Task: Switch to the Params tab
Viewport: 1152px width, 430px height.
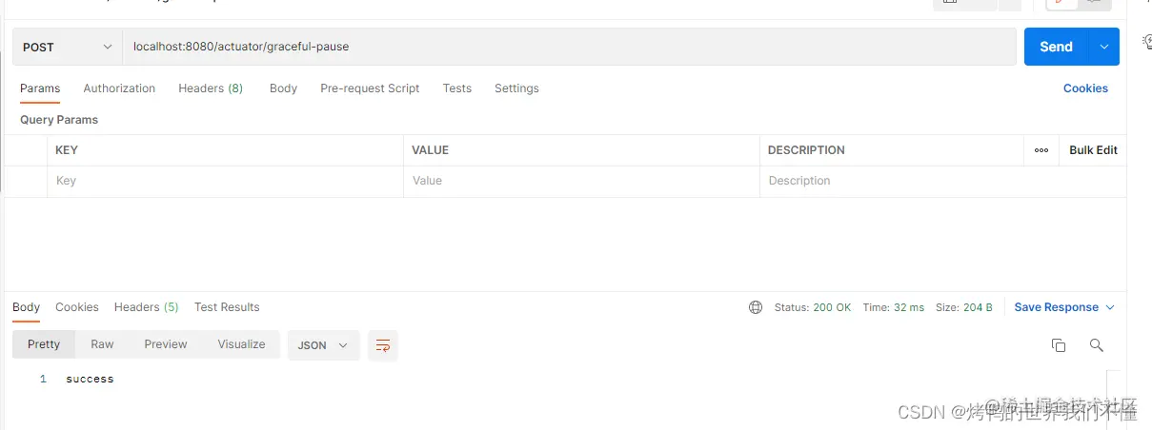Action: tap(40, 88)
